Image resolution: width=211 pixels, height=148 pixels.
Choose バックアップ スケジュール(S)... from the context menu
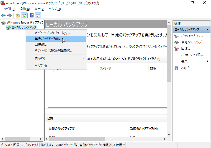[x=56, y=33]
